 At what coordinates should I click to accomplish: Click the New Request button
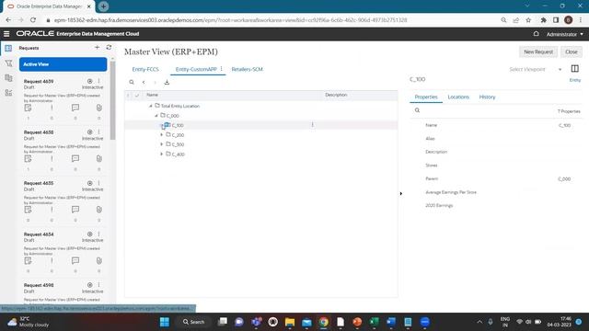pos(538,51)
